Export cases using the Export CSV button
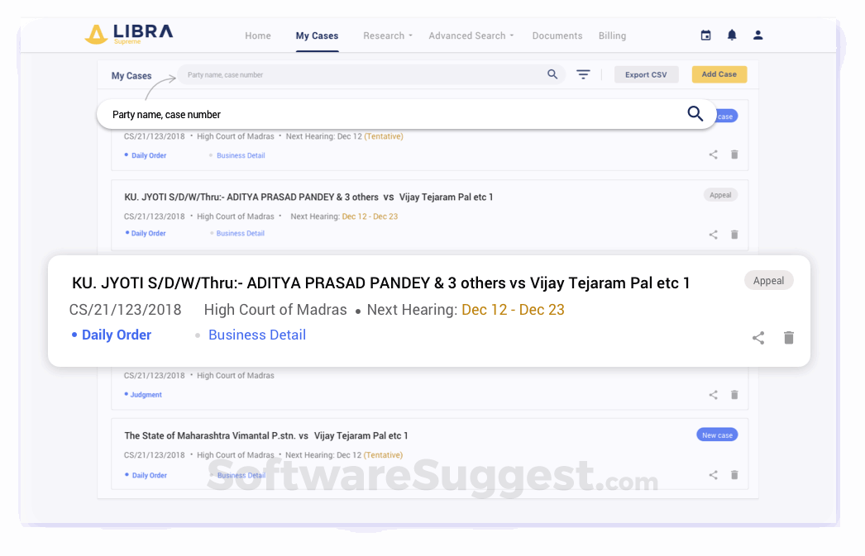 646,74
